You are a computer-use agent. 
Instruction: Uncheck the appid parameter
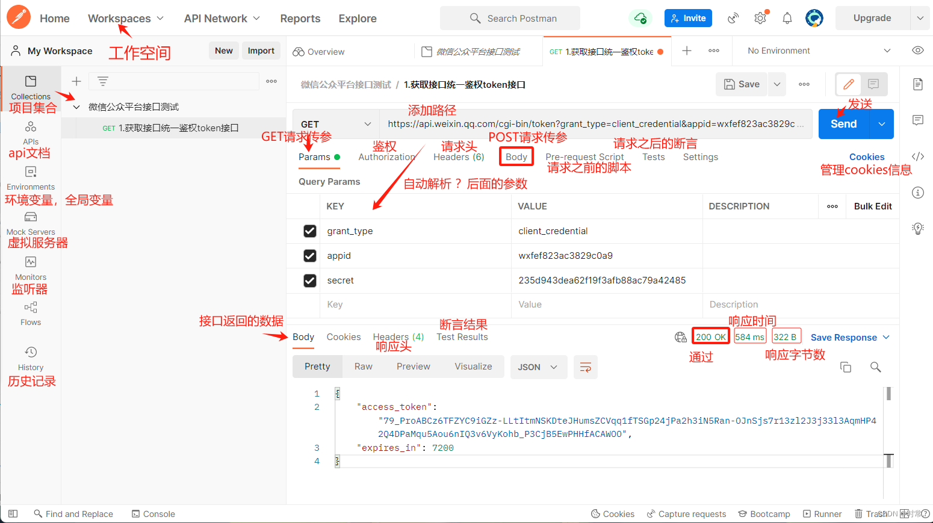point(310,256)
